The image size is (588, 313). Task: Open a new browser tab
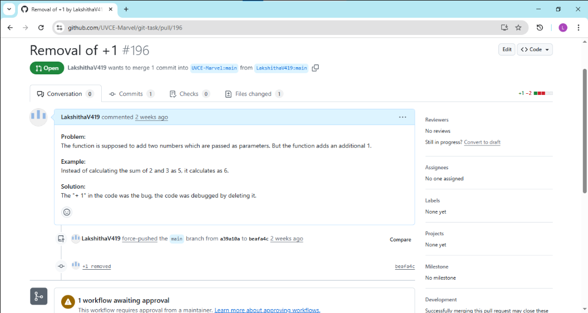coord(126,9)
